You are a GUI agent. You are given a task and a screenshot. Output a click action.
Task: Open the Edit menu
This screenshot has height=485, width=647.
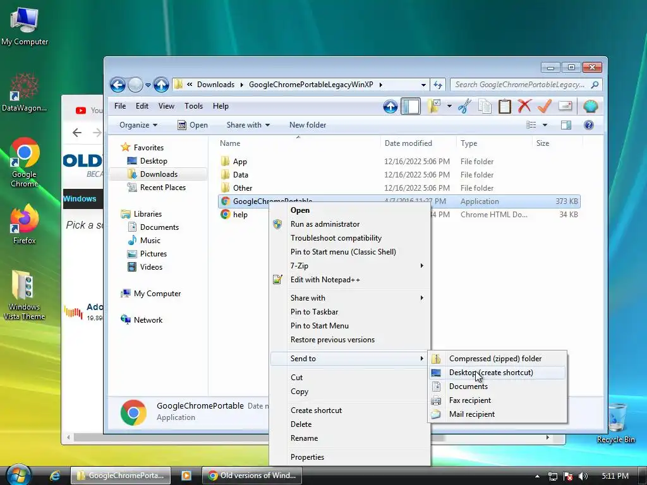coord(142,106)
